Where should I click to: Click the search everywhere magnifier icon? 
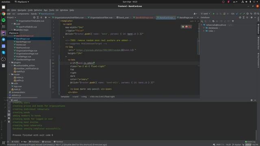(x=258, y=14)
